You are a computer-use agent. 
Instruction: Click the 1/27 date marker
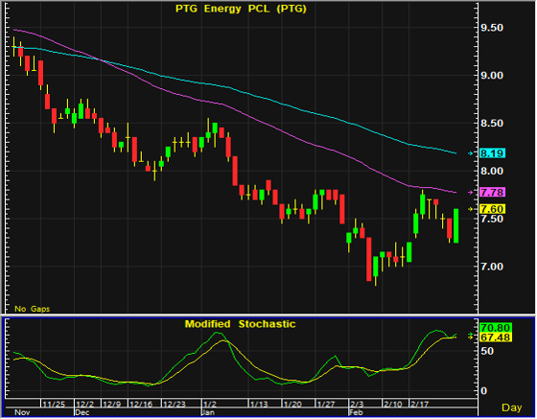pos(326,404)
